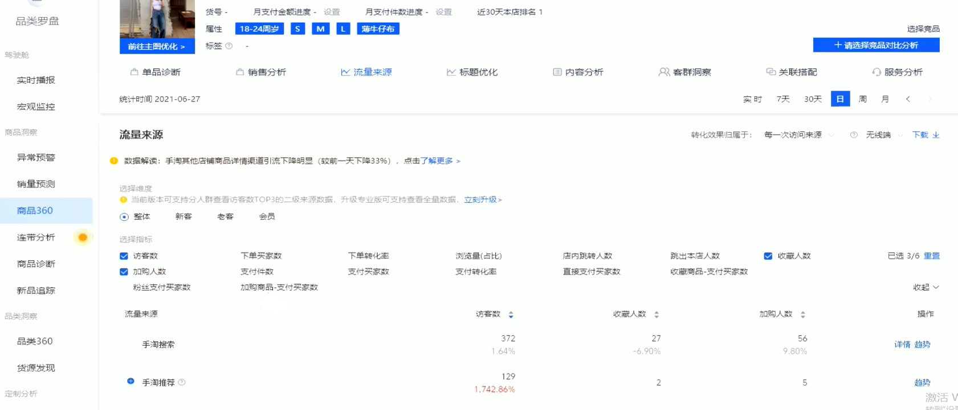Click the yellow warning icon before 数据解读
The width and height of the screenshot is (958, 410).
pyautogui.click(x=114, y=161)
